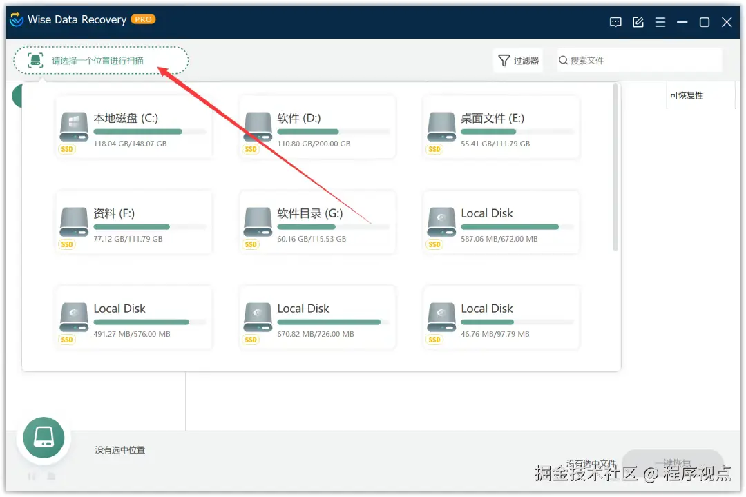
Task: Open the feedback chat icon in title bar
Action: [x=615, y=22]
